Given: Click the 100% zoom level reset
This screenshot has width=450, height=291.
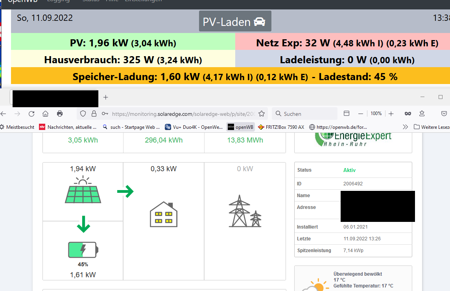Looking at the screenshot, I should (x=376, y=114).
